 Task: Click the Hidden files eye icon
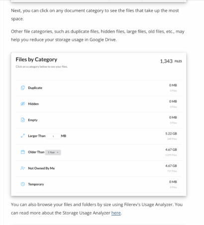(23, 104)
